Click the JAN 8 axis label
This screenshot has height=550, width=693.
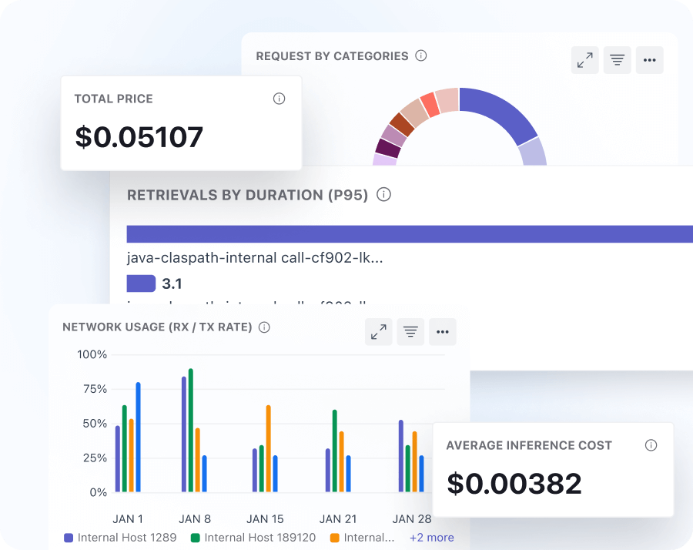[195, 519]
